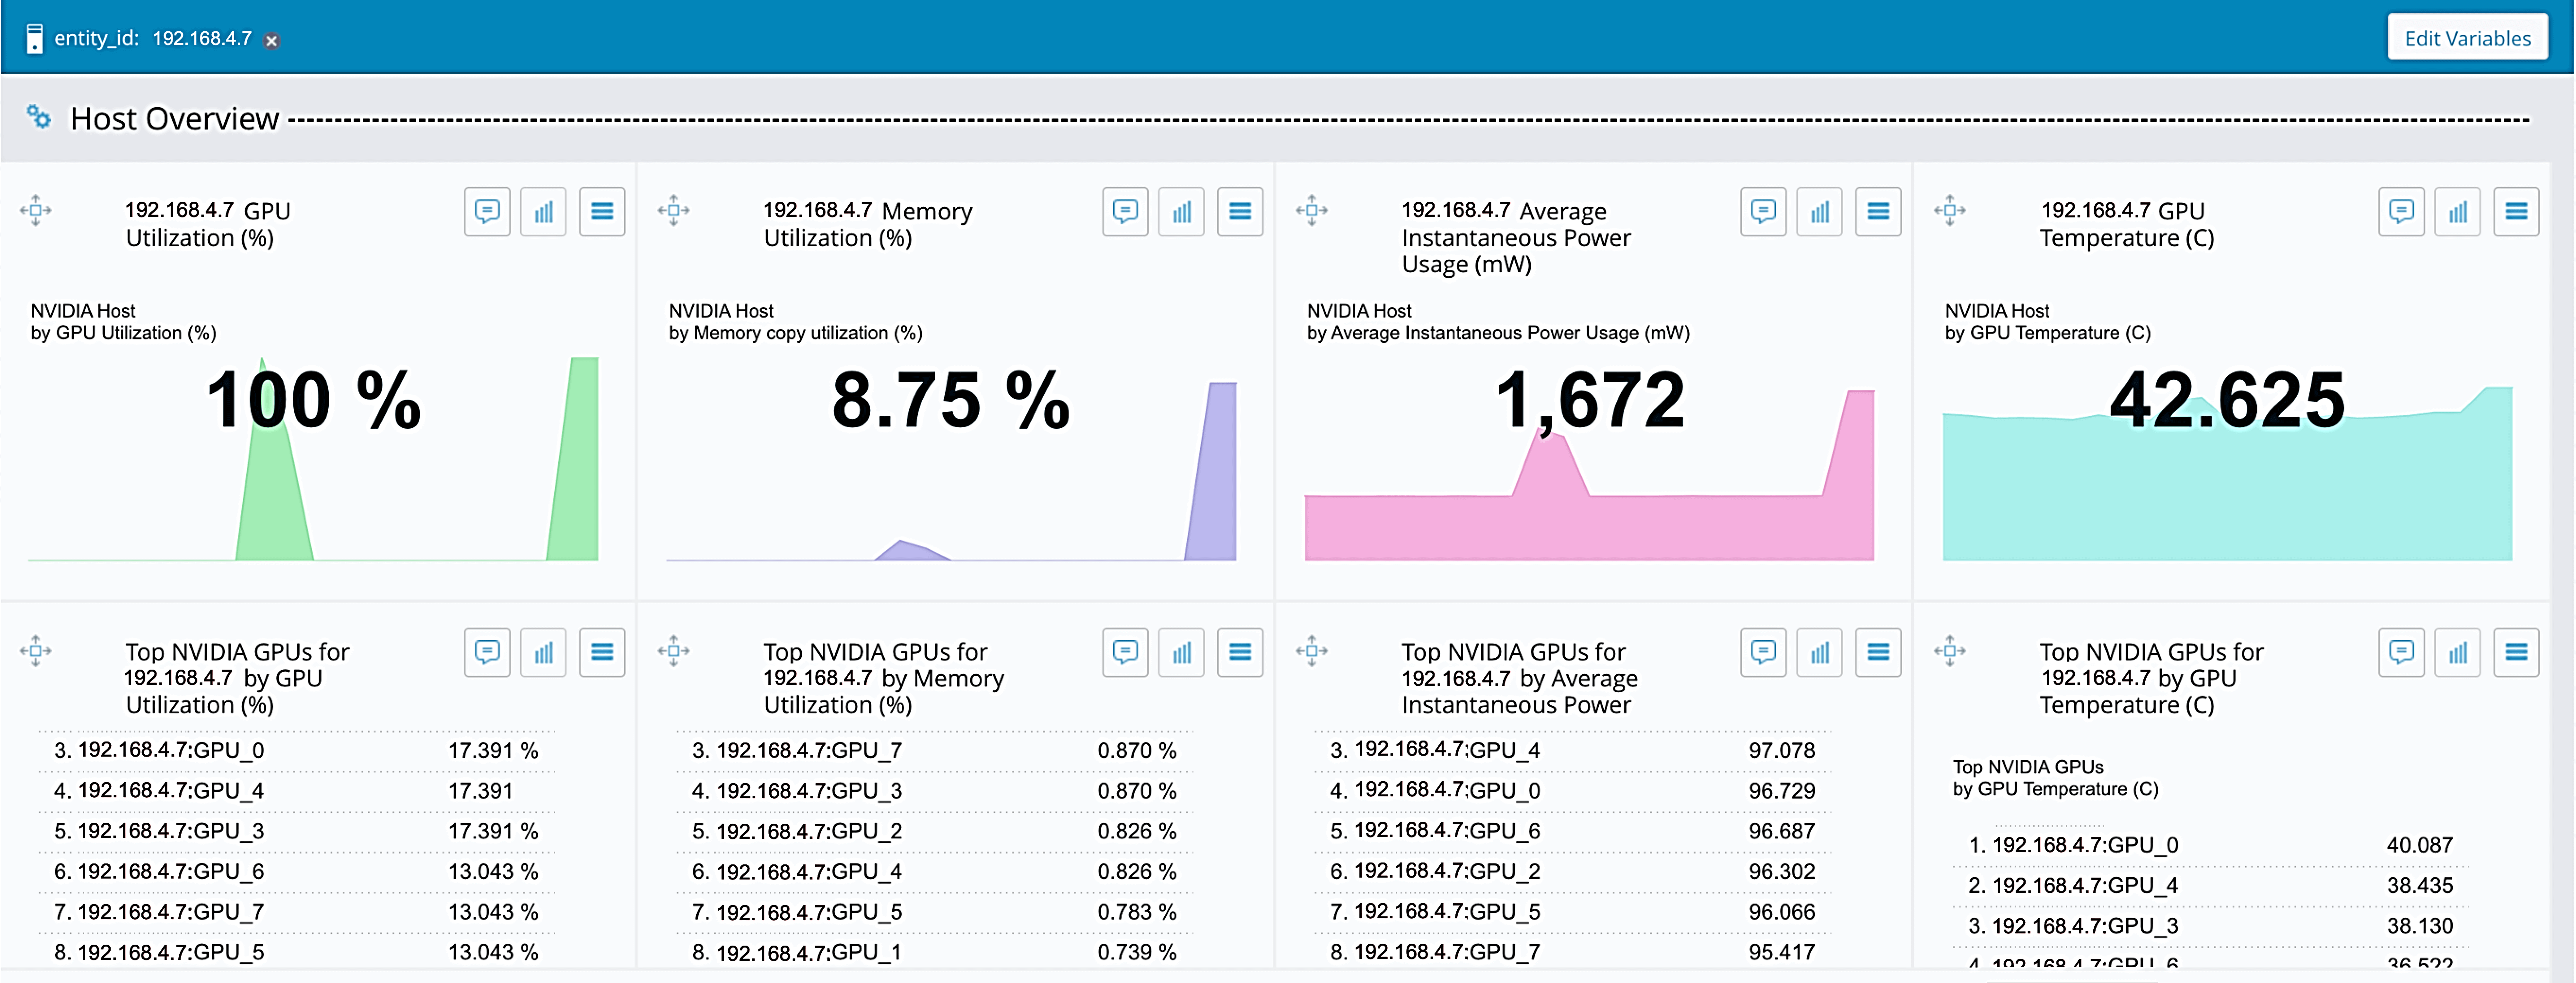This screenshot has height=983, width=2576.
Task: Remove the entity_id 192.168.4.7 filter
Action: 271,40
